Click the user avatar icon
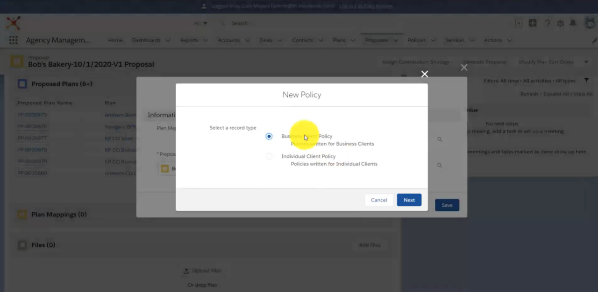The height and width of the screenshot is (292, 598). 590,22
